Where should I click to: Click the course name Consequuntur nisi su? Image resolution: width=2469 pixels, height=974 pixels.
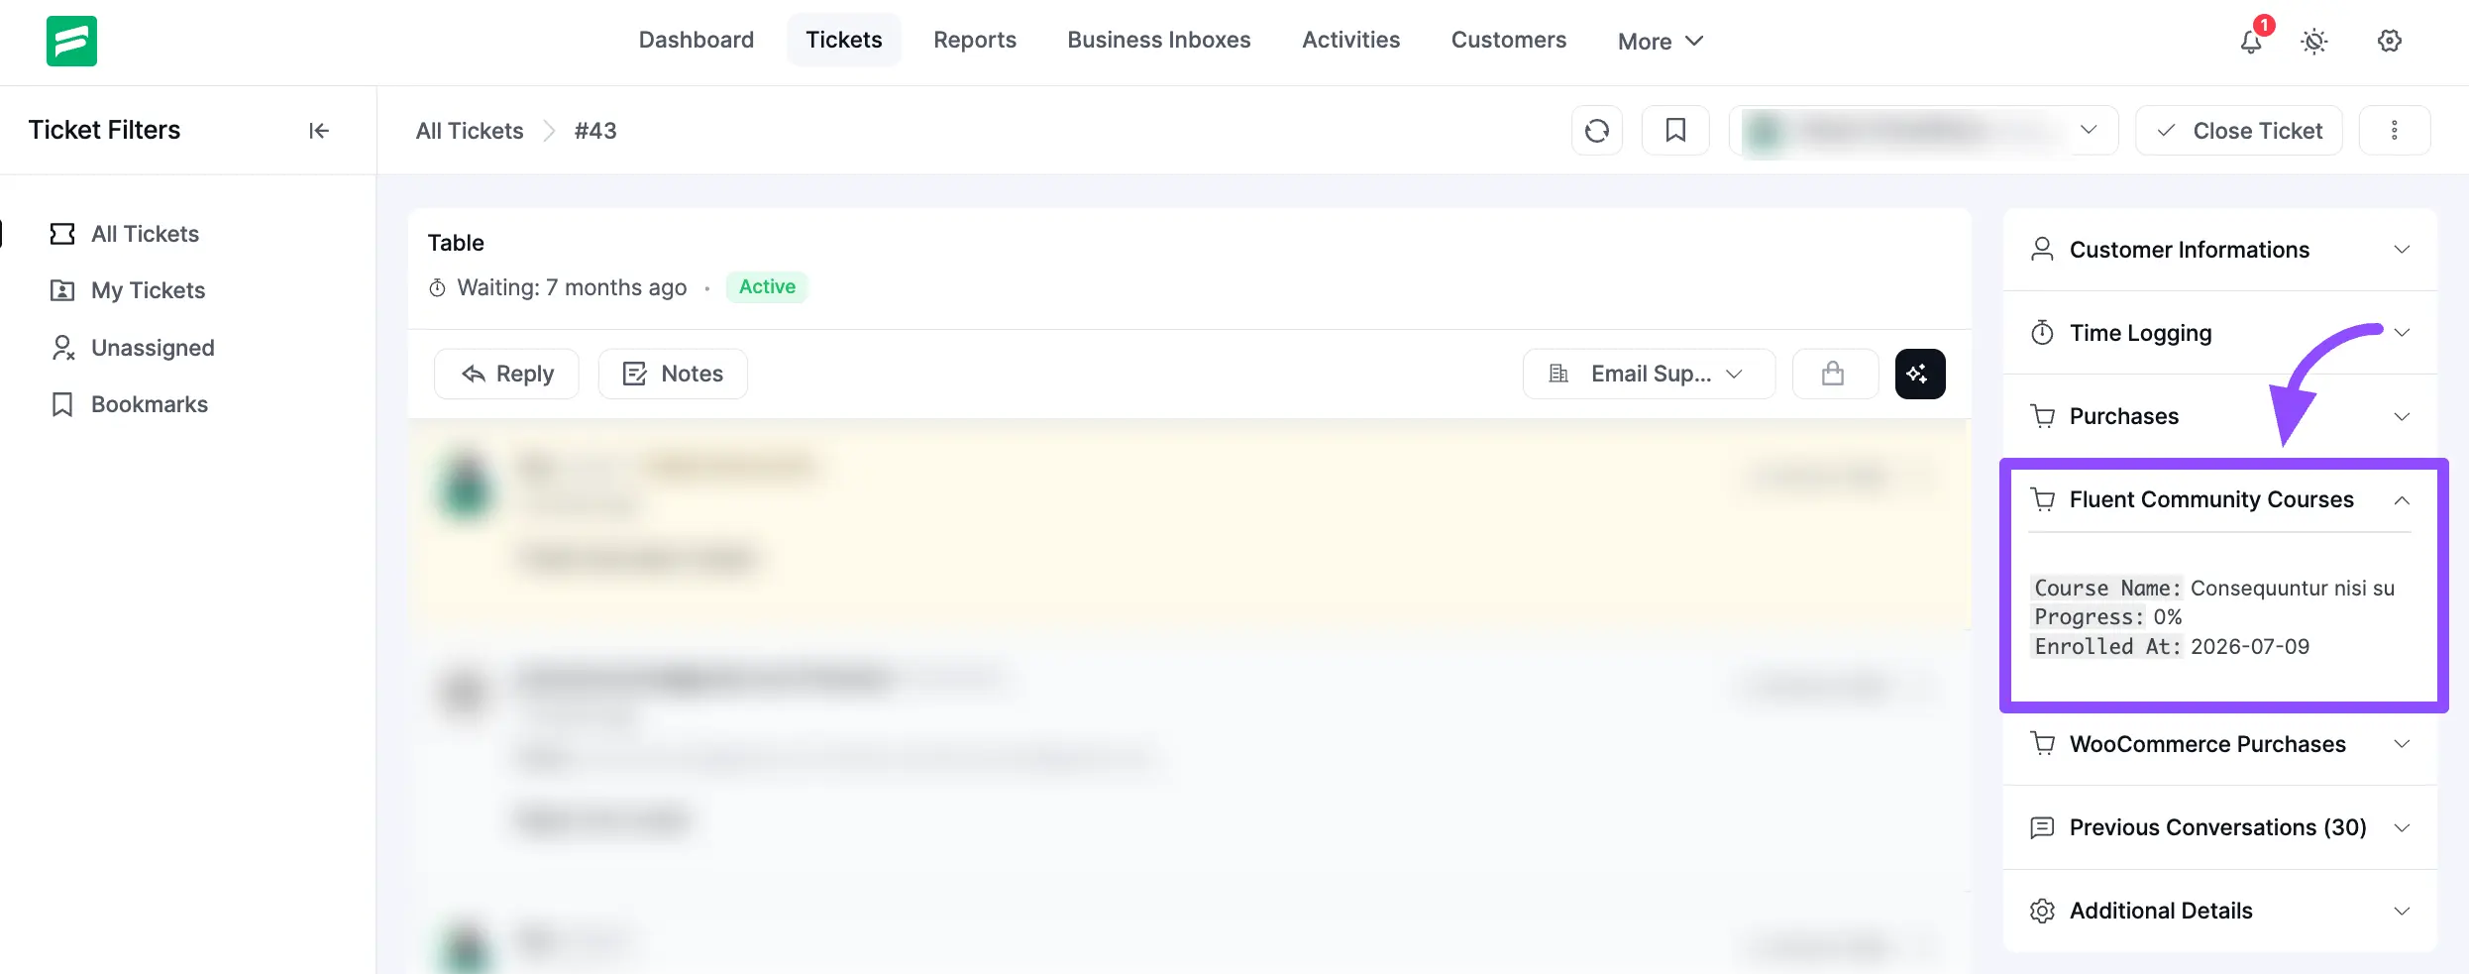pyautogui.click(x=2292, y=588)
